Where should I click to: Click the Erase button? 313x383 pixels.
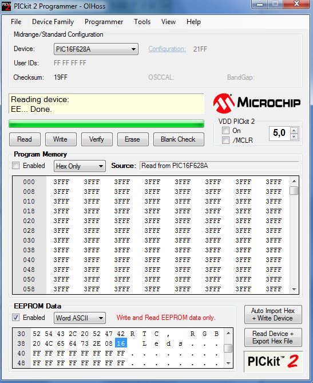(x=133, y=139)
